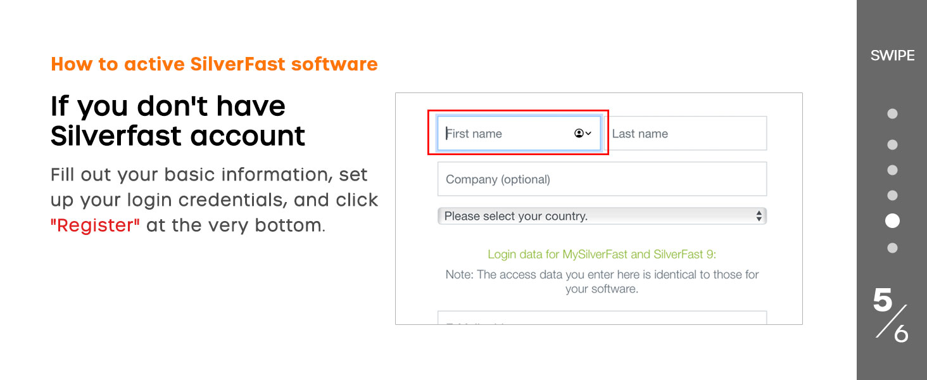Click the 5/6 page counter

[892, 315]
